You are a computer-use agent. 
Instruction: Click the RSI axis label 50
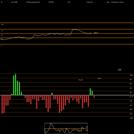click(2, 35)
